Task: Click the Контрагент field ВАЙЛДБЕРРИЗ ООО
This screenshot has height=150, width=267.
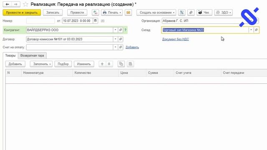Action: [x=70, y=30]
